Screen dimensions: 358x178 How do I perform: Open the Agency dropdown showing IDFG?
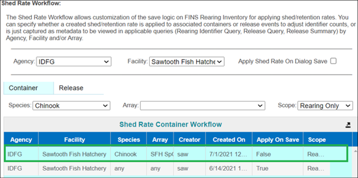(x=73, y=62)
